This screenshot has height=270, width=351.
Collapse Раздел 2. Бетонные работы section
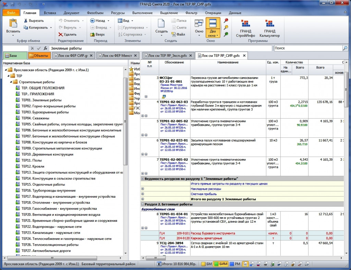(142, 204)
